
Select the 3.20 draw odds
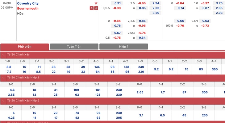[x=156, y=13]
